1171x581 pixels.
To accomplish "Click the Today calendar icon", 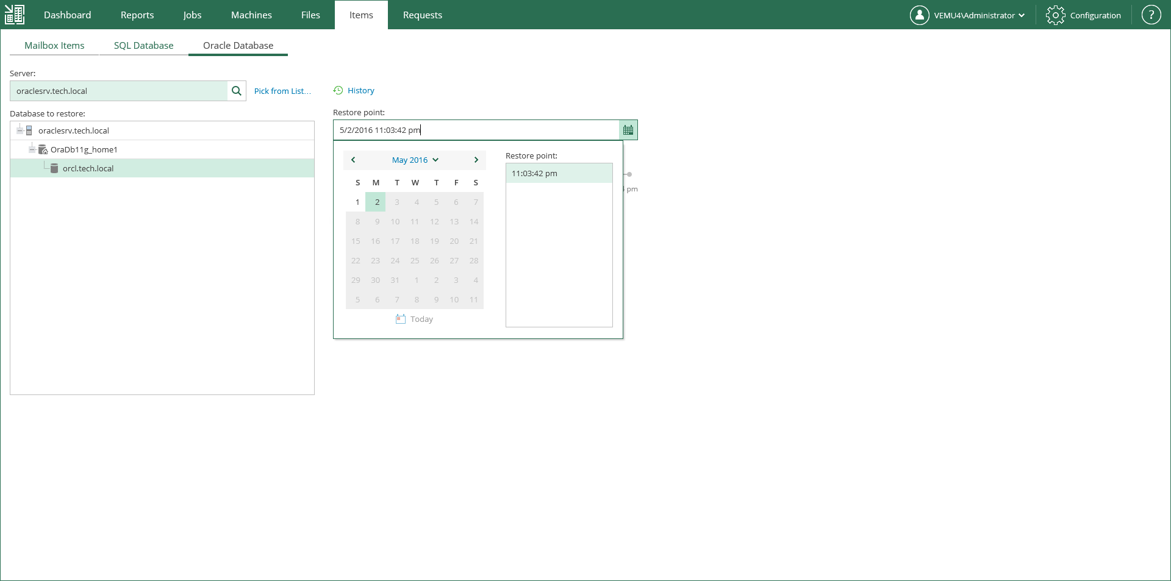I will pyautogui.click(x=401, y=319).
